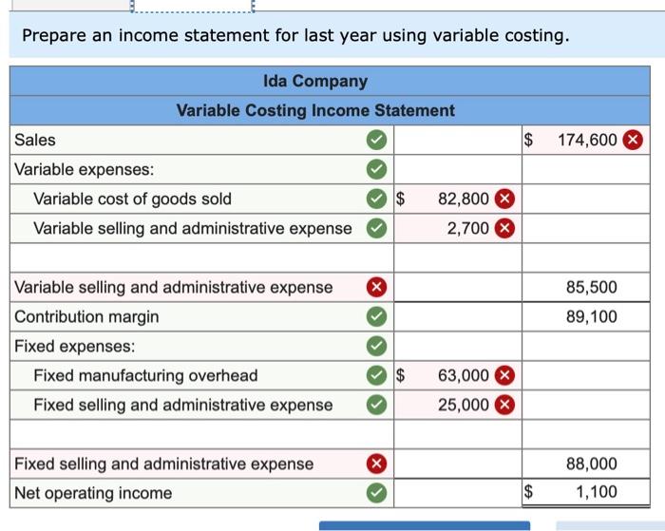Click red X icon on non-indented Variable selling and administrative row
This screenshot has width=665, height=531.
click(x=376, y=287)
